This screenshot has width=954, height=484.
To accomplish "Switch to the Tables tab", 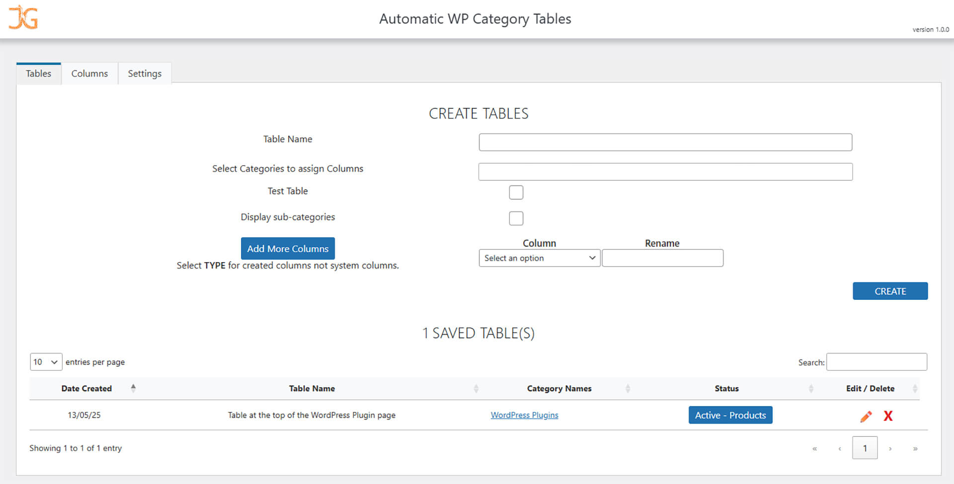I will coord(39,73).
